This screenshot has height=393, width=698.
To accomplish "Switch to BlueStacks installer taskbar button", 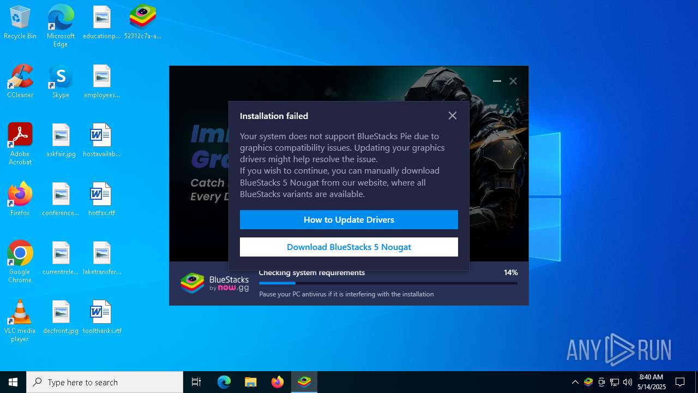I will [304, 382].
